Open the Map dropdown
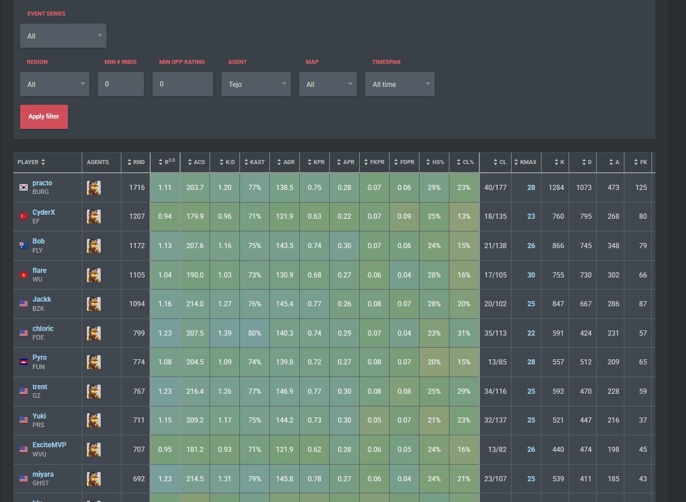686x502 pixels. pyautogui.click(x=328, y=84)
